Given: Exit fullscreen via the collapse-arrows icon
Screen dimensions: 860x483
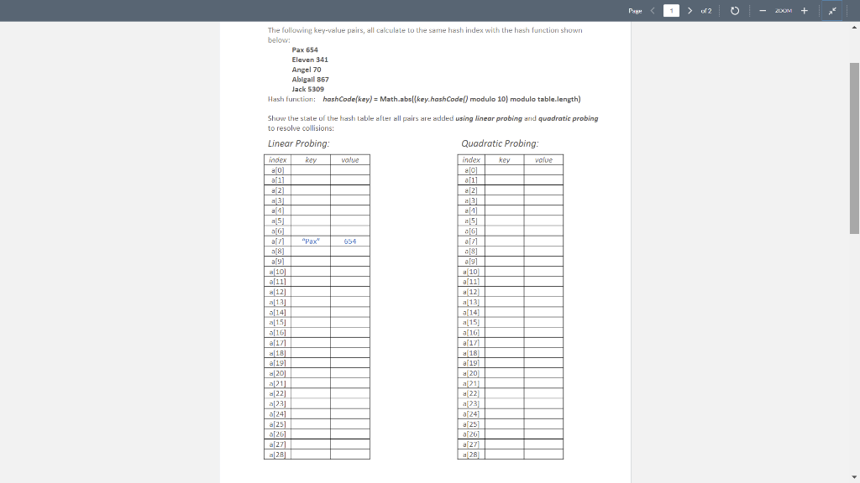Looking at the screenshot, I should click(831, 12).
